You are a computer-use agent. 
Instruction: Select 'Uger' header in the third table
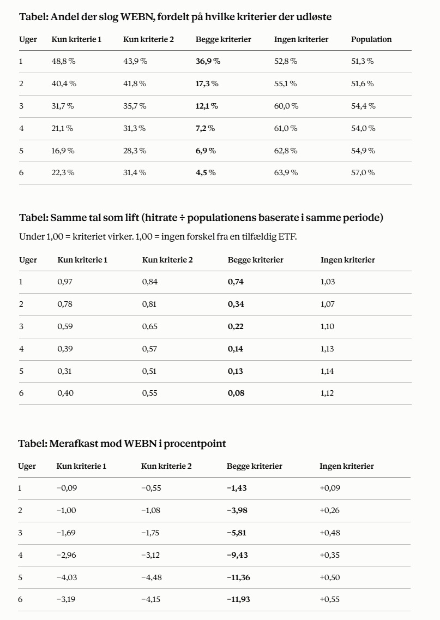[27, 466]
